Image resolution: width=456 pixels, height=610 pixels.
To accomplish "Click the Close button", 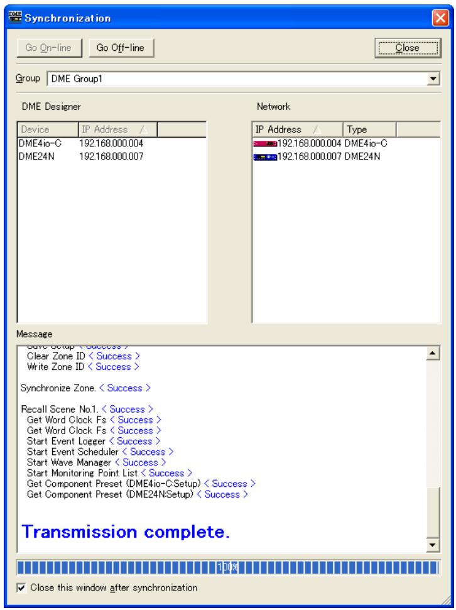I will pos(408,48).
